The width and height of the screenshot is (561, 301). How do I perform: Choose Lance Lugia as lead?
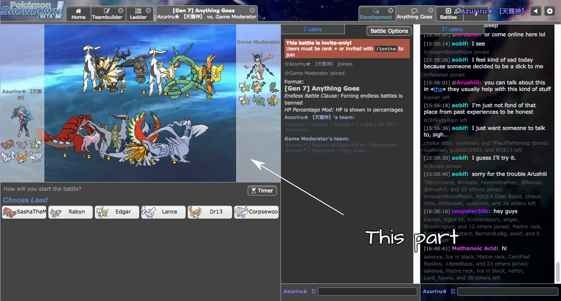pos(163,212)
